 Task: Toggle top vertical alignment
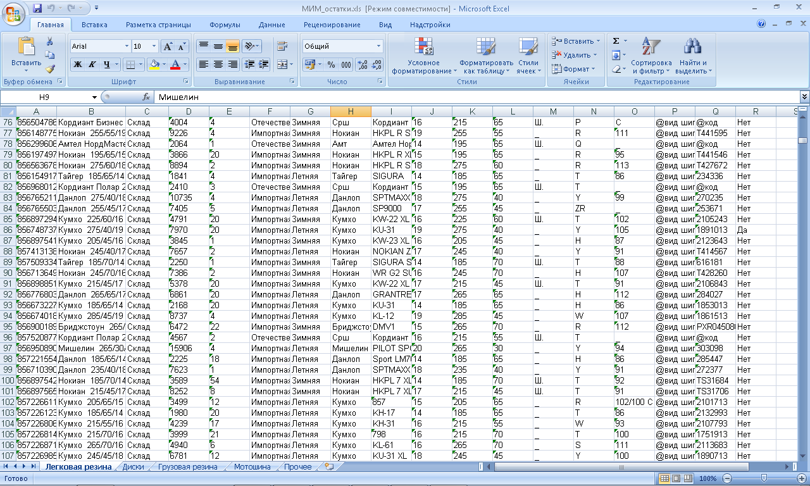tap(203, 46)
